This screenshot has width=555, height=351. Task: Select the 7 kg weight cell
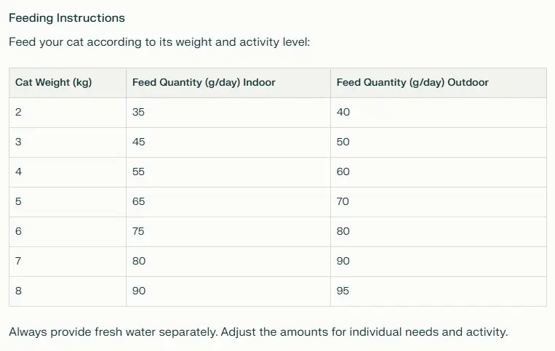point(68,261)
